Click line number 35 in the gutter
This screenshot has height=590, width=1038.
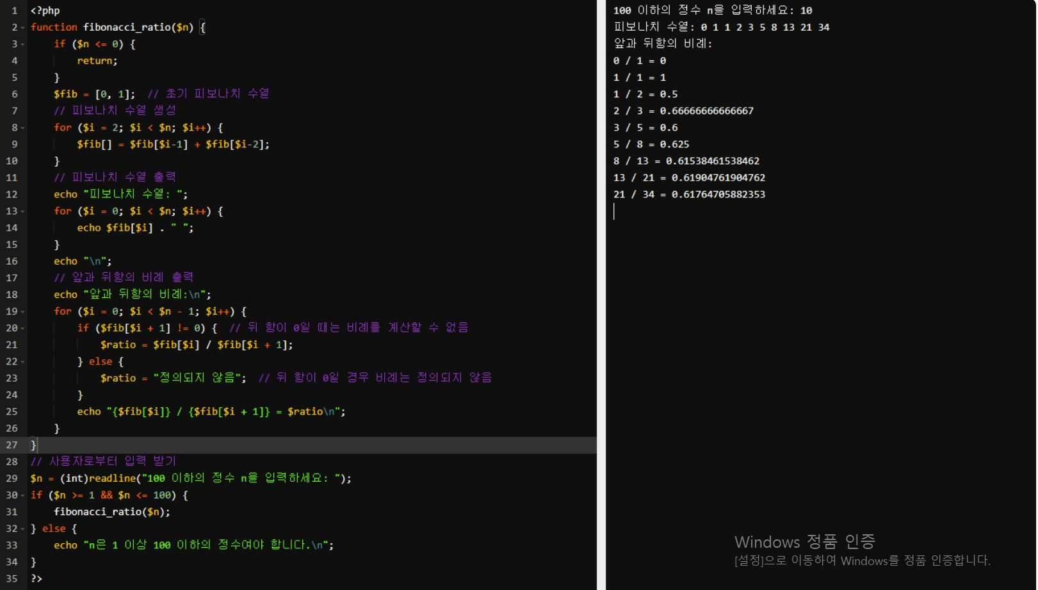(12, 578)
